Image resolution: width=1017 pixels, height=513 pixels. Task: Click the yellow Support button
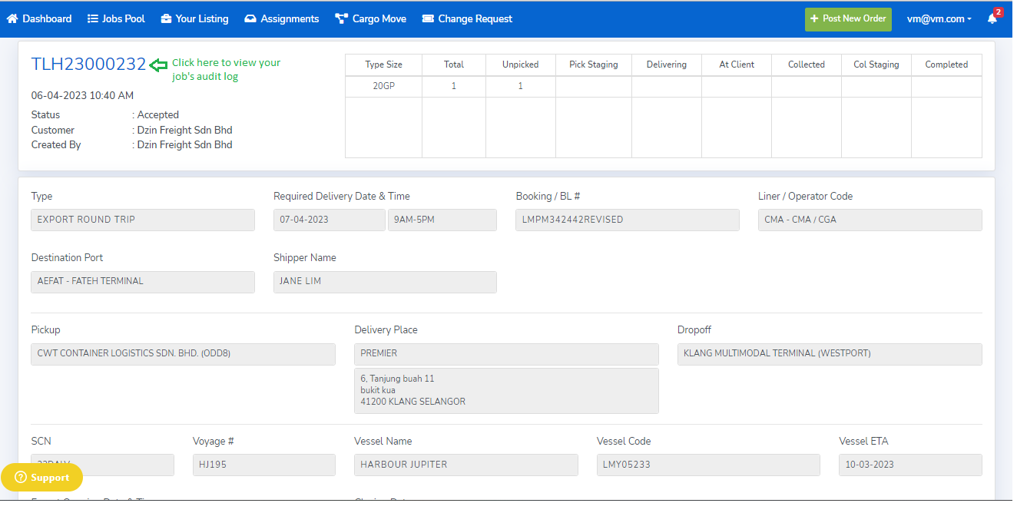pos(42,478)
